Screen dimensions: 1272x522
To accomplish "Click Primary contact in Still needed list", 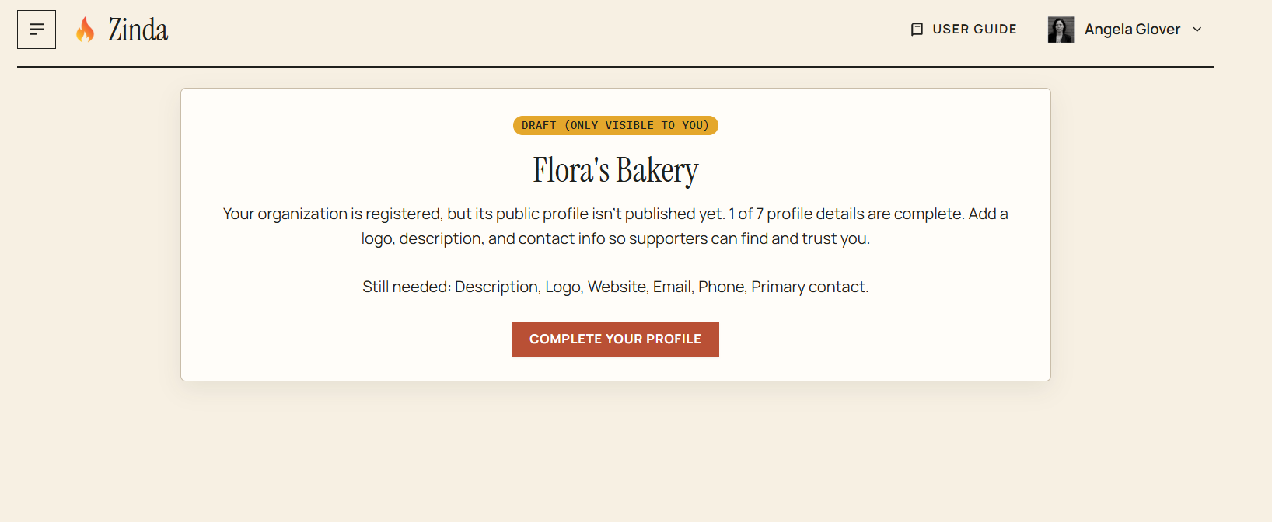I will point(809,287).
